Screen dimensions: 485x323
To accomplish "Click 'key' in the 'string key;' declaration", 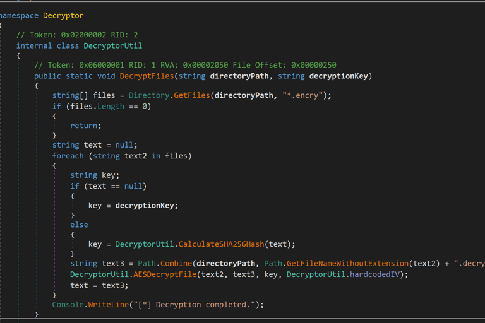I will tap(108, 175).
